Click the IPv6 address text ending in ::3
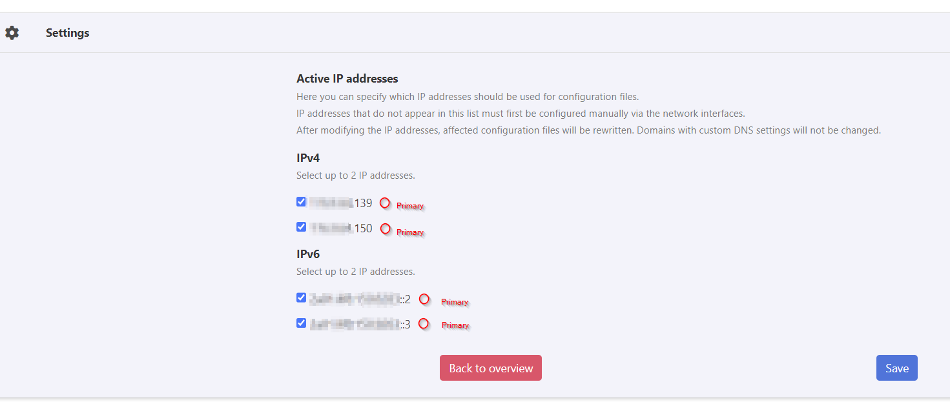 pyautogui.click(x=360, y=325)
